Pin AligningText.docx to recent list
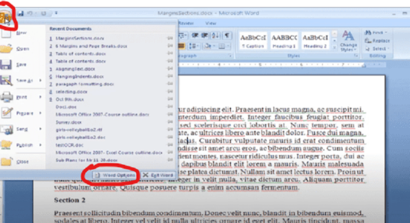The width and height of the screenshot is (410, 223). point(170,68)
